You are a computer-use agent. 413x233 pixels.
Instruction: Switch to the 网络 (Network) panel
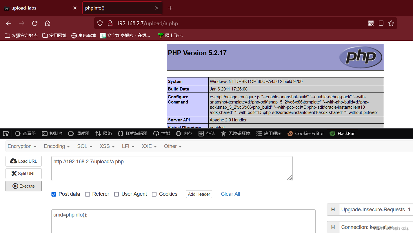click(103, 133)
